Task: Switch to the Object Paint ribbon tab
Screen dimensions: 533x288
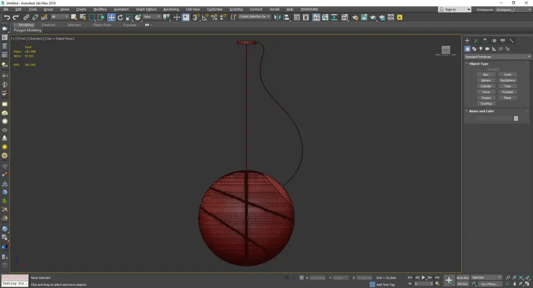Action: (102, 25)
